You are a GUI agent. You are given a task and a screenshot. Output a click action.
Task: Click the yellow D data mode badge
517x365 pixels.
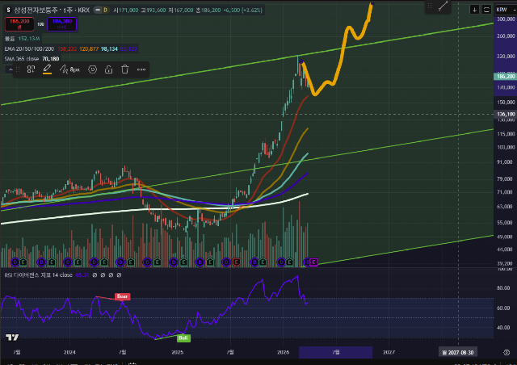[106, 10]
